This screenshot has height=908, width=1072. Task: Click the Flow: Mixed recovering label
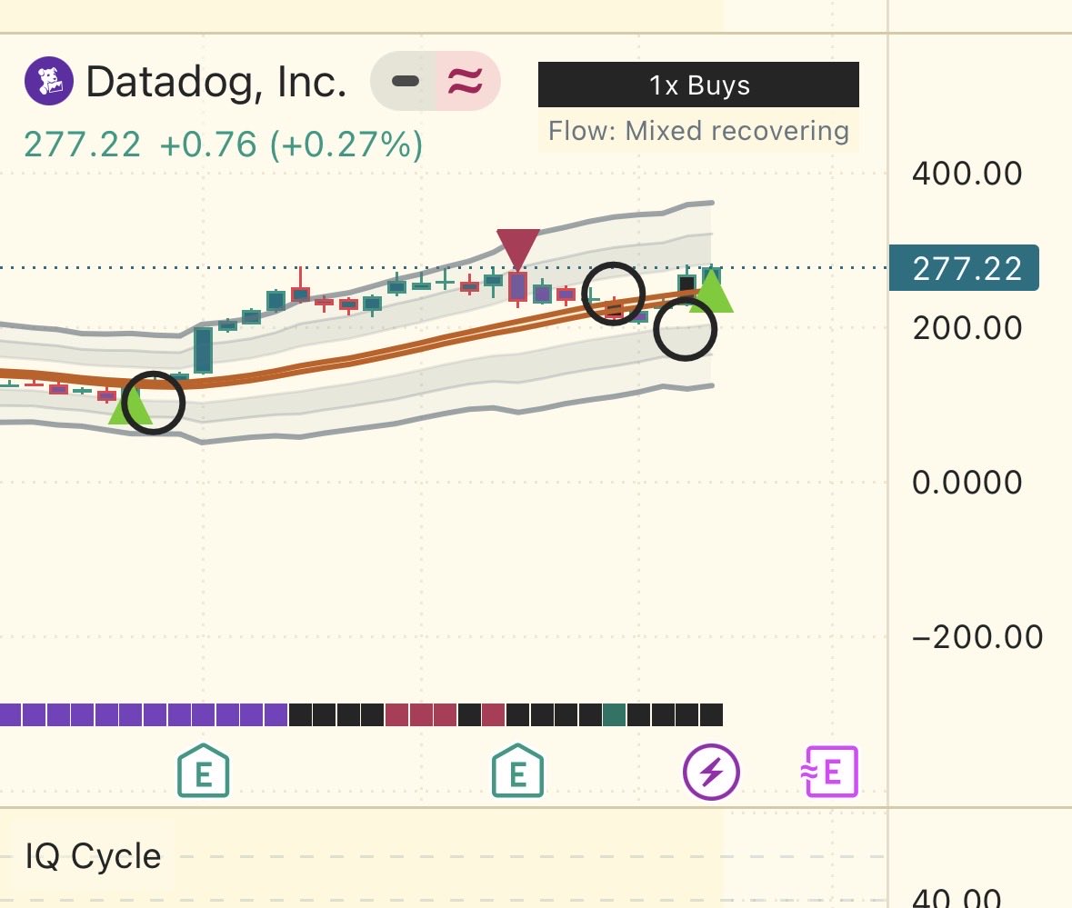click(698, 131)
